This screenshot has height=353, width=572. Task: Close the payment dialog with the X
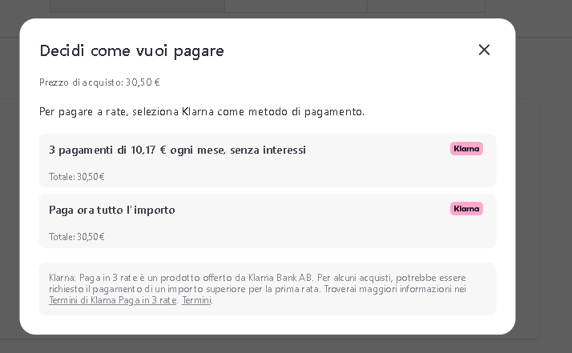(484, 50)
